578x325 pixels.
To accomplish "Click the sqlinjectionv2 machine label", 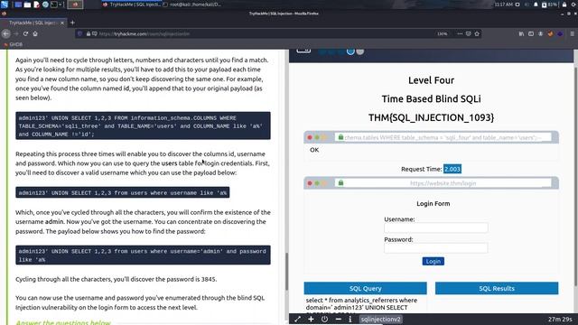I will (381, 320).
